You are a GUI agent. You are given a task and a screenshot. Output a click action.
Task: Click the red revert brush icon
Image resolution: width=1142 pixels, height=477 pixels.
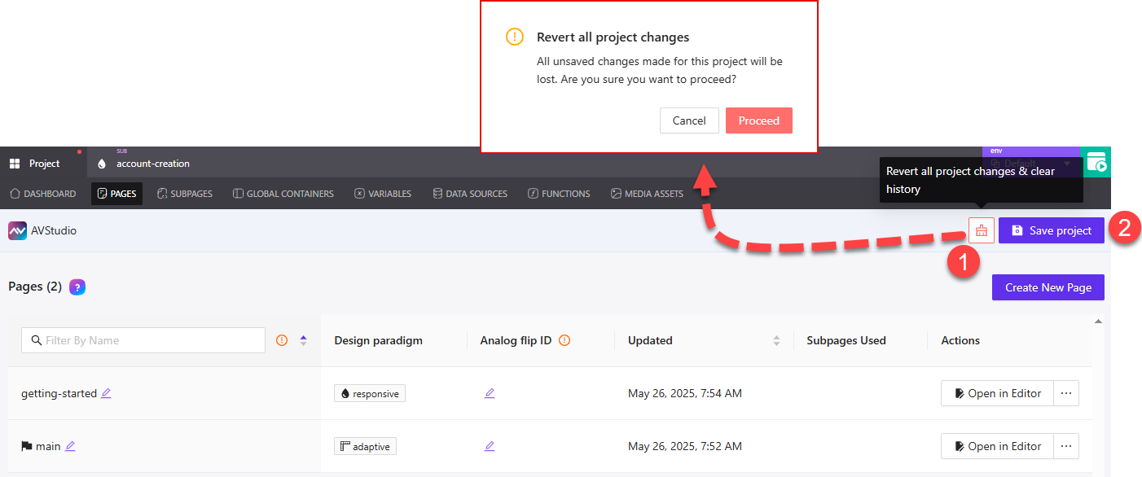(x=982, y=230)
